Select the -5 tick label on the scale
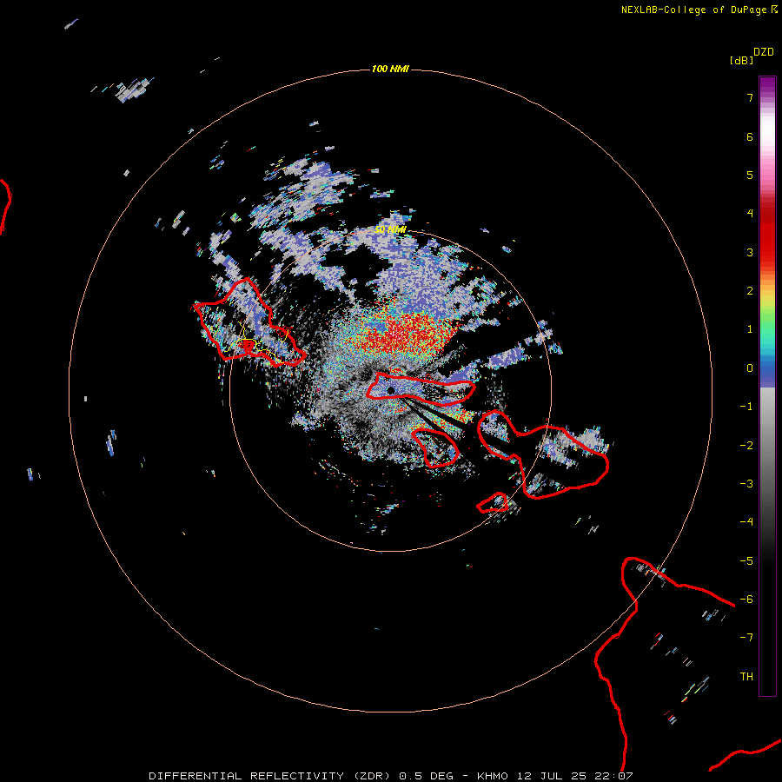 pyautogui.click(x=746, y=561)
